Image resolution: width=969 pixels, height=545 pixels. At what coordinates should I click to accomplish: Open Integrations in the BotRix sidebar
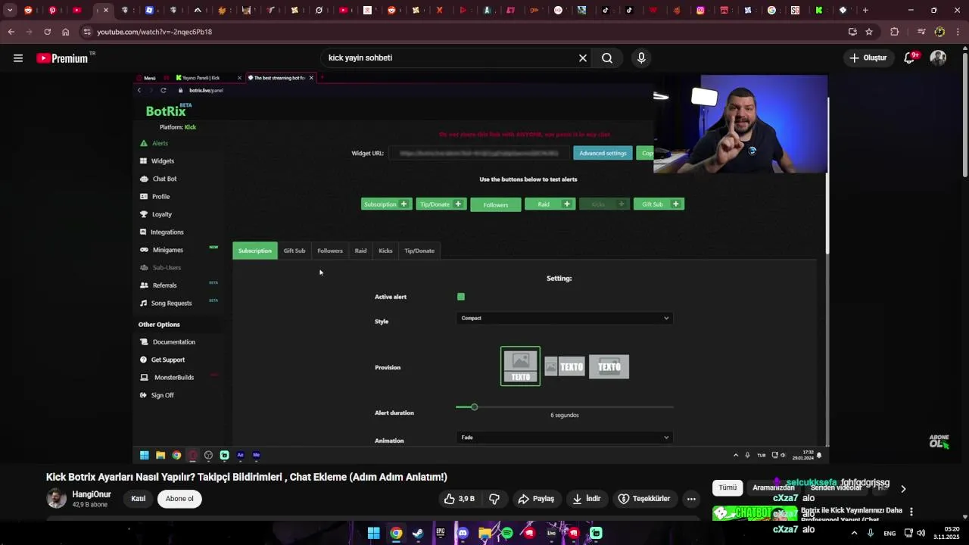(162, 232)
